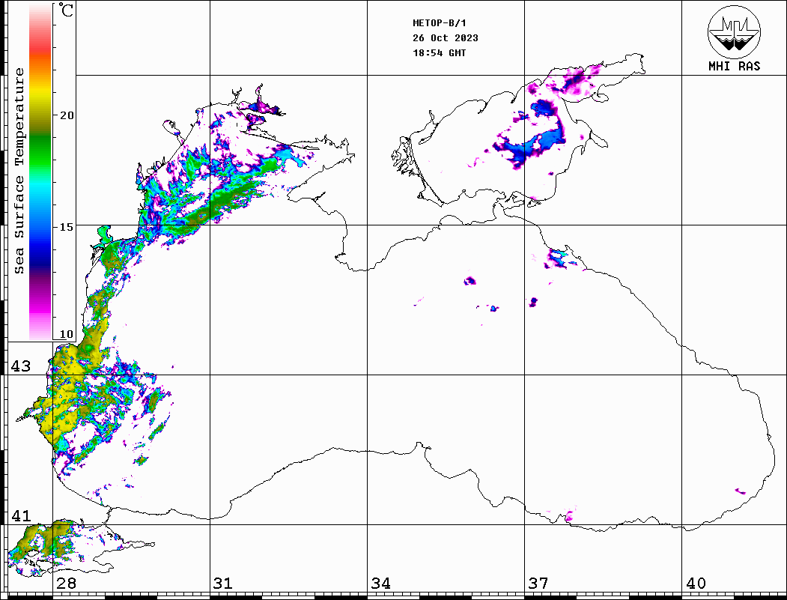Screen dimensions: 787x600
Task: Click longitude label 34
Action: point(381,584)
